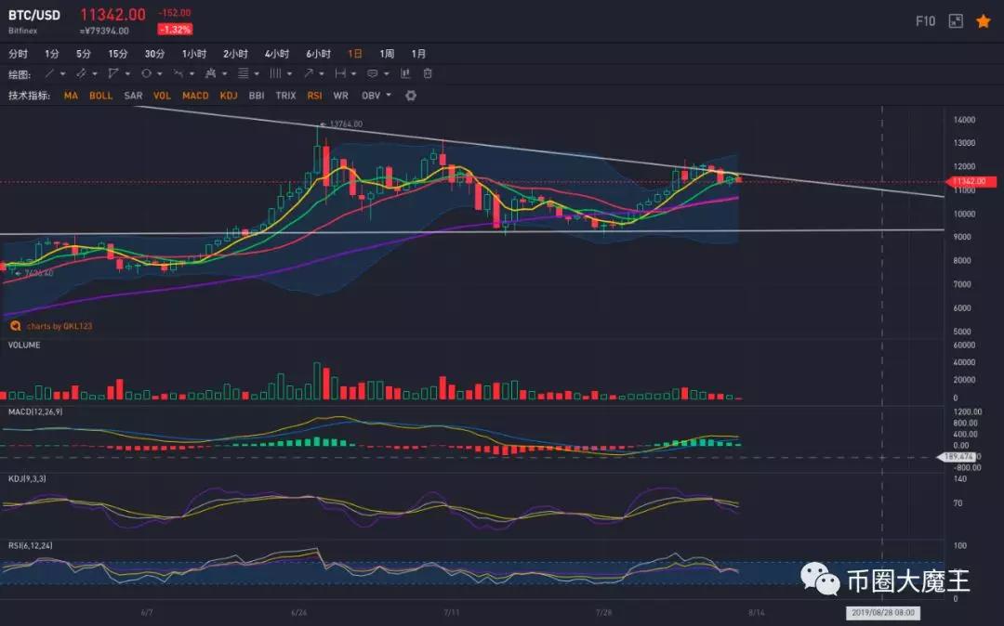The image size is (1004, 626).
Task: Click the VOLUME panel label
Action: tap(23, 345)
